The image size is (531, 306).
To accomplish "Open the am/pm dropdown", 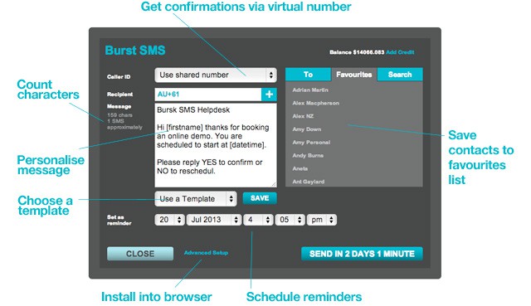I will point(322,220).
